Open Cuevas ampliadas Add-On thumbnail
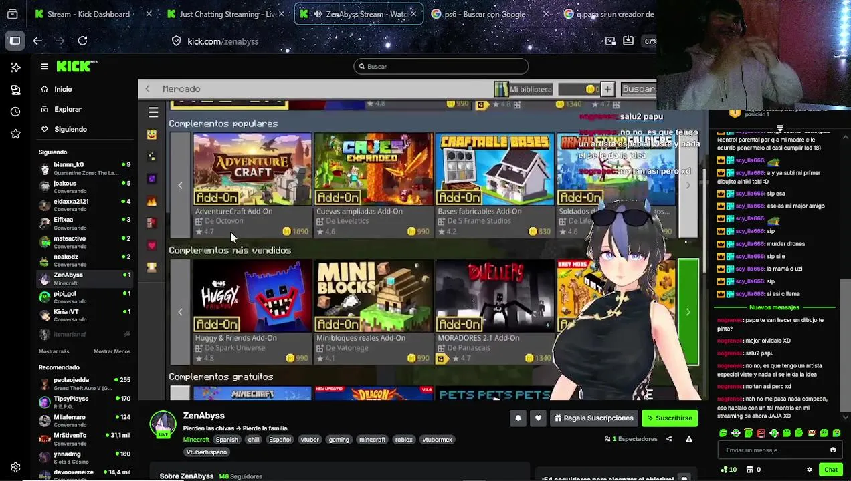Screen dimensions: 851x481 [x=373, y=169]
